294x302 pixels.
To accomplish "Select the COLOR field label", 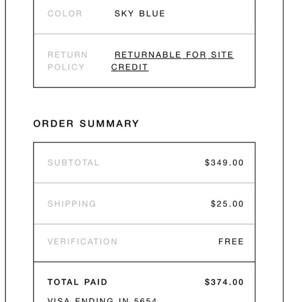I will click(x=65, y=14).
